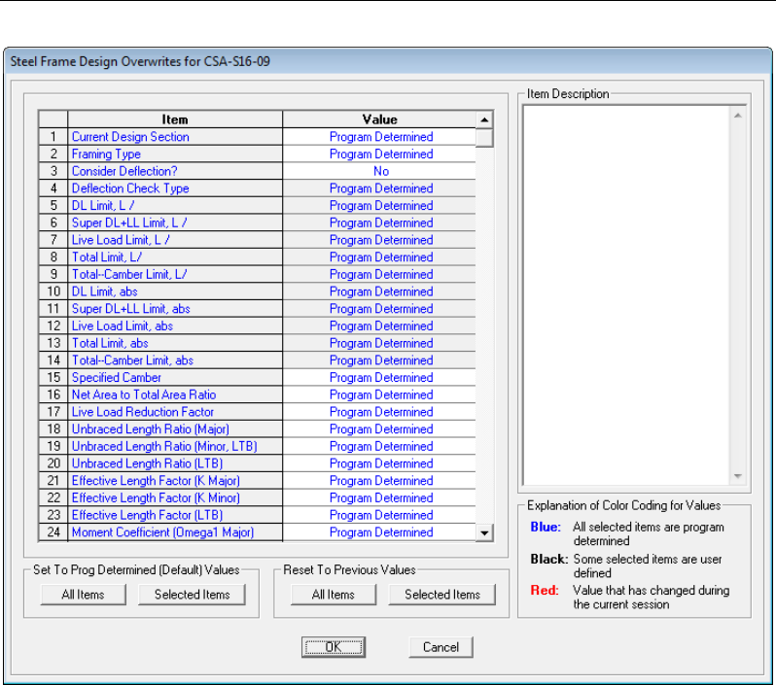Select Live Load Reduction Factor item

(x=175, y=412)
